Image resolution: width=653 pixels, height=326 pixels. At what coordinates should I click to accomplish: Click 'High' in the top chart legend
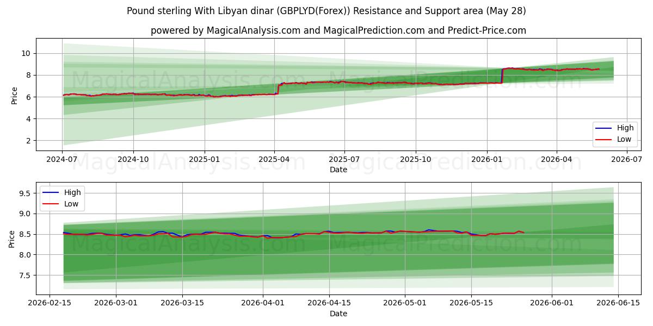pyautogui.click(x=625, y=128)
